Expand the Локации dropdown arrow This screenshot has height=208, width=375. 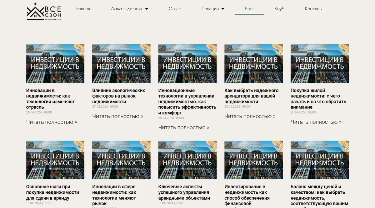pos(223,9)
